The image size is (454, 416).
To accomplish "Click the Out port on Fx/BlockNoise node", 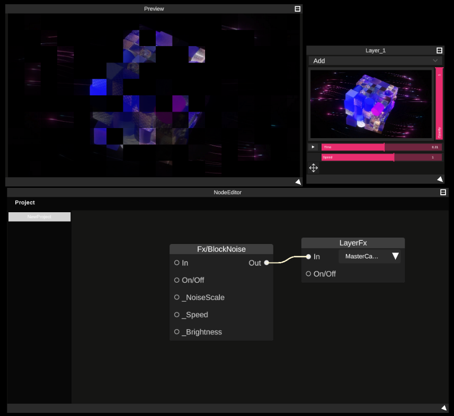I will pos(266,263).
